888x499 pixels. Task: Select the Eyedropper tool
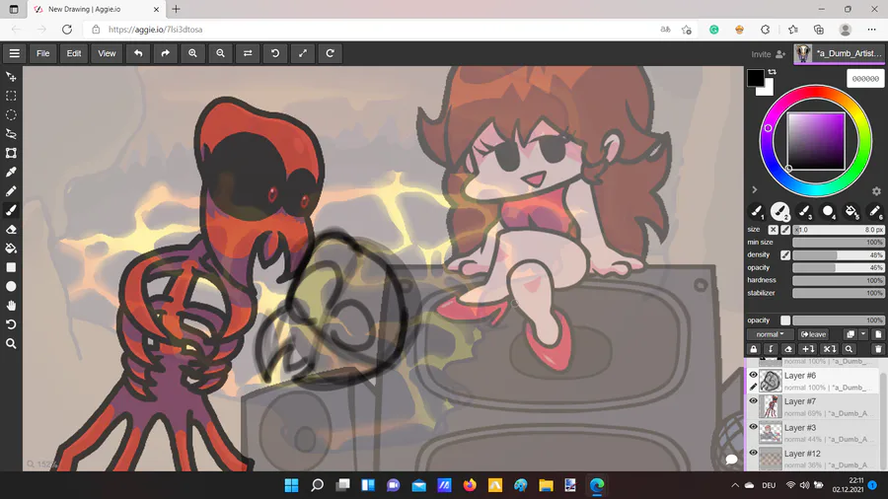pyautogui.click(x=11, y=172)
